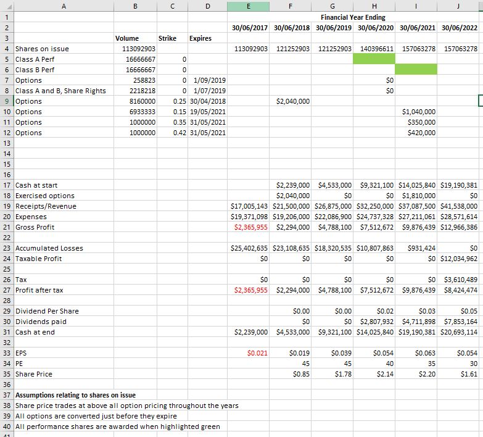
Task: Click the 'Volume' header cell
Action: click(x=135, y=38)
